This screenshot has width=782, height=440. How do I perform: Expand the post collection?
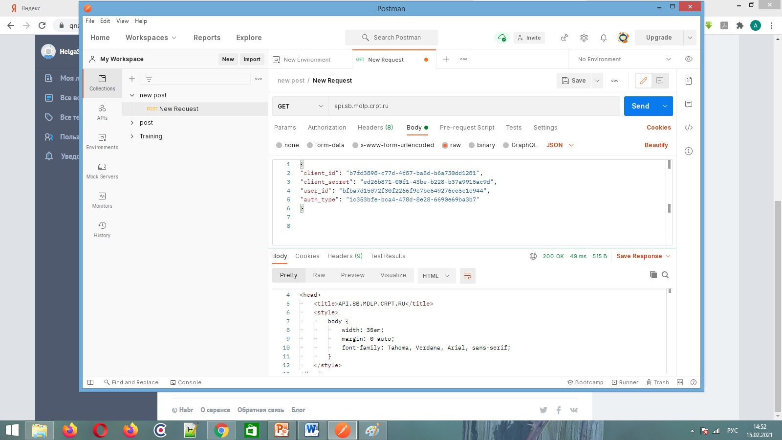[x=132, y=123]
